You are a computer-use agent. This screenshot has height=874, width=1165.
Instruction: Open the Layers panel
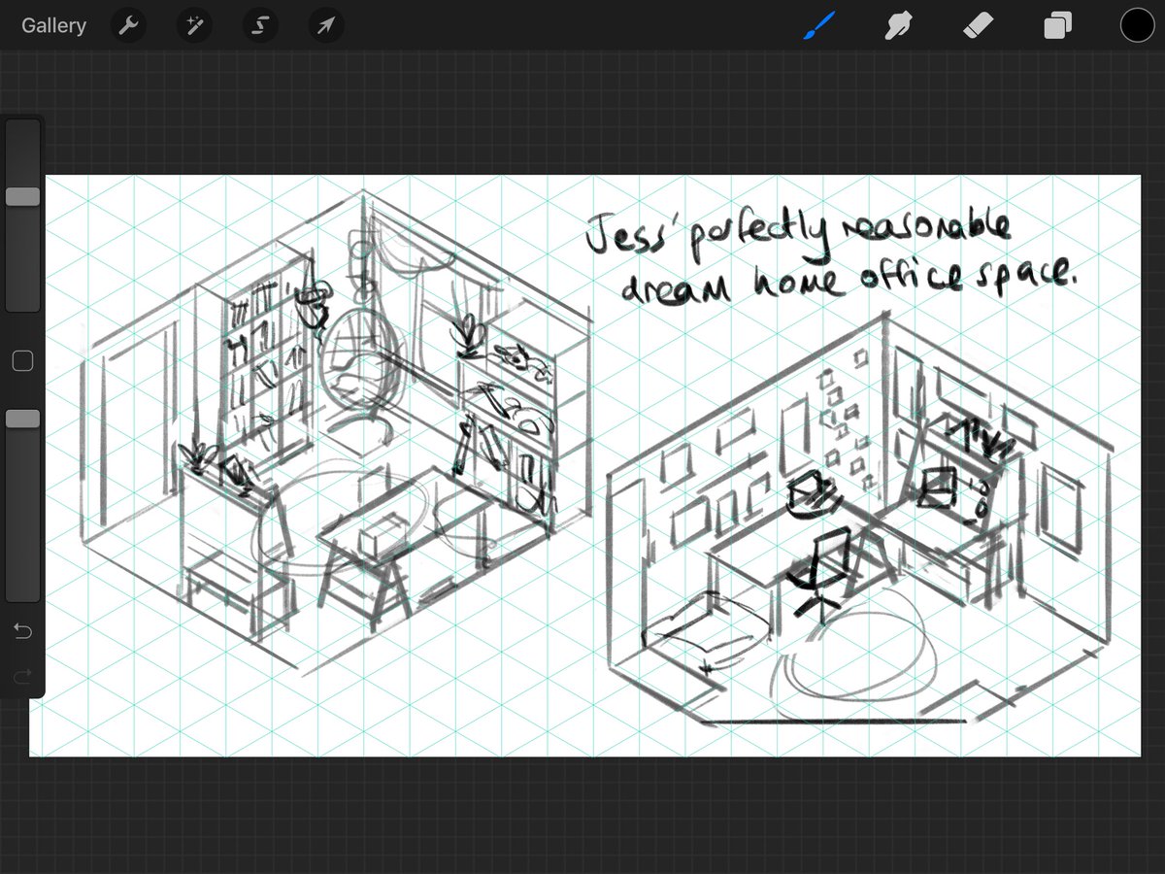[1057, 26]
